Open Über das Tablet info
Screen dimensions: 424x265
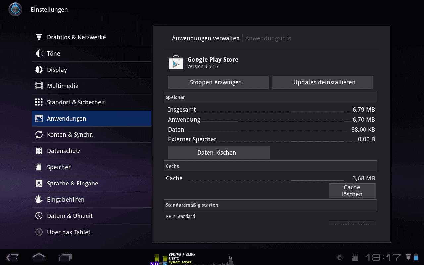[92, 232]
